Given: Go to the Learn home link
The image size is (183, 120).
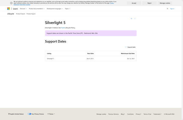Looking at the screenshot, I should (x=15, y=9).
